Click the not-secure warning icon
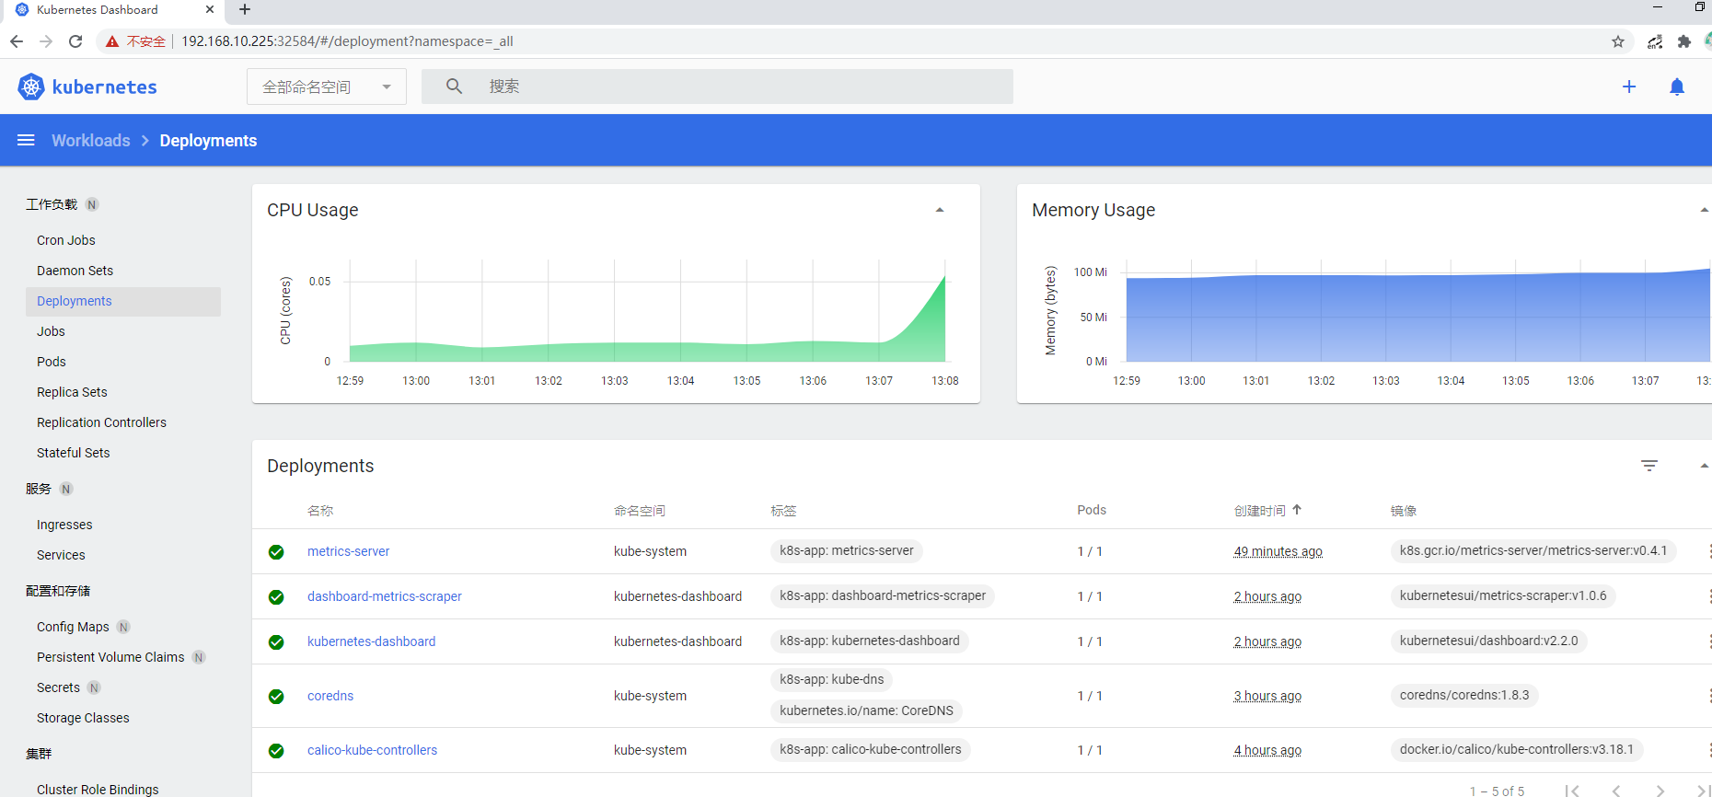The width and height of the screenshot is (1712, 797). [112, 41]
